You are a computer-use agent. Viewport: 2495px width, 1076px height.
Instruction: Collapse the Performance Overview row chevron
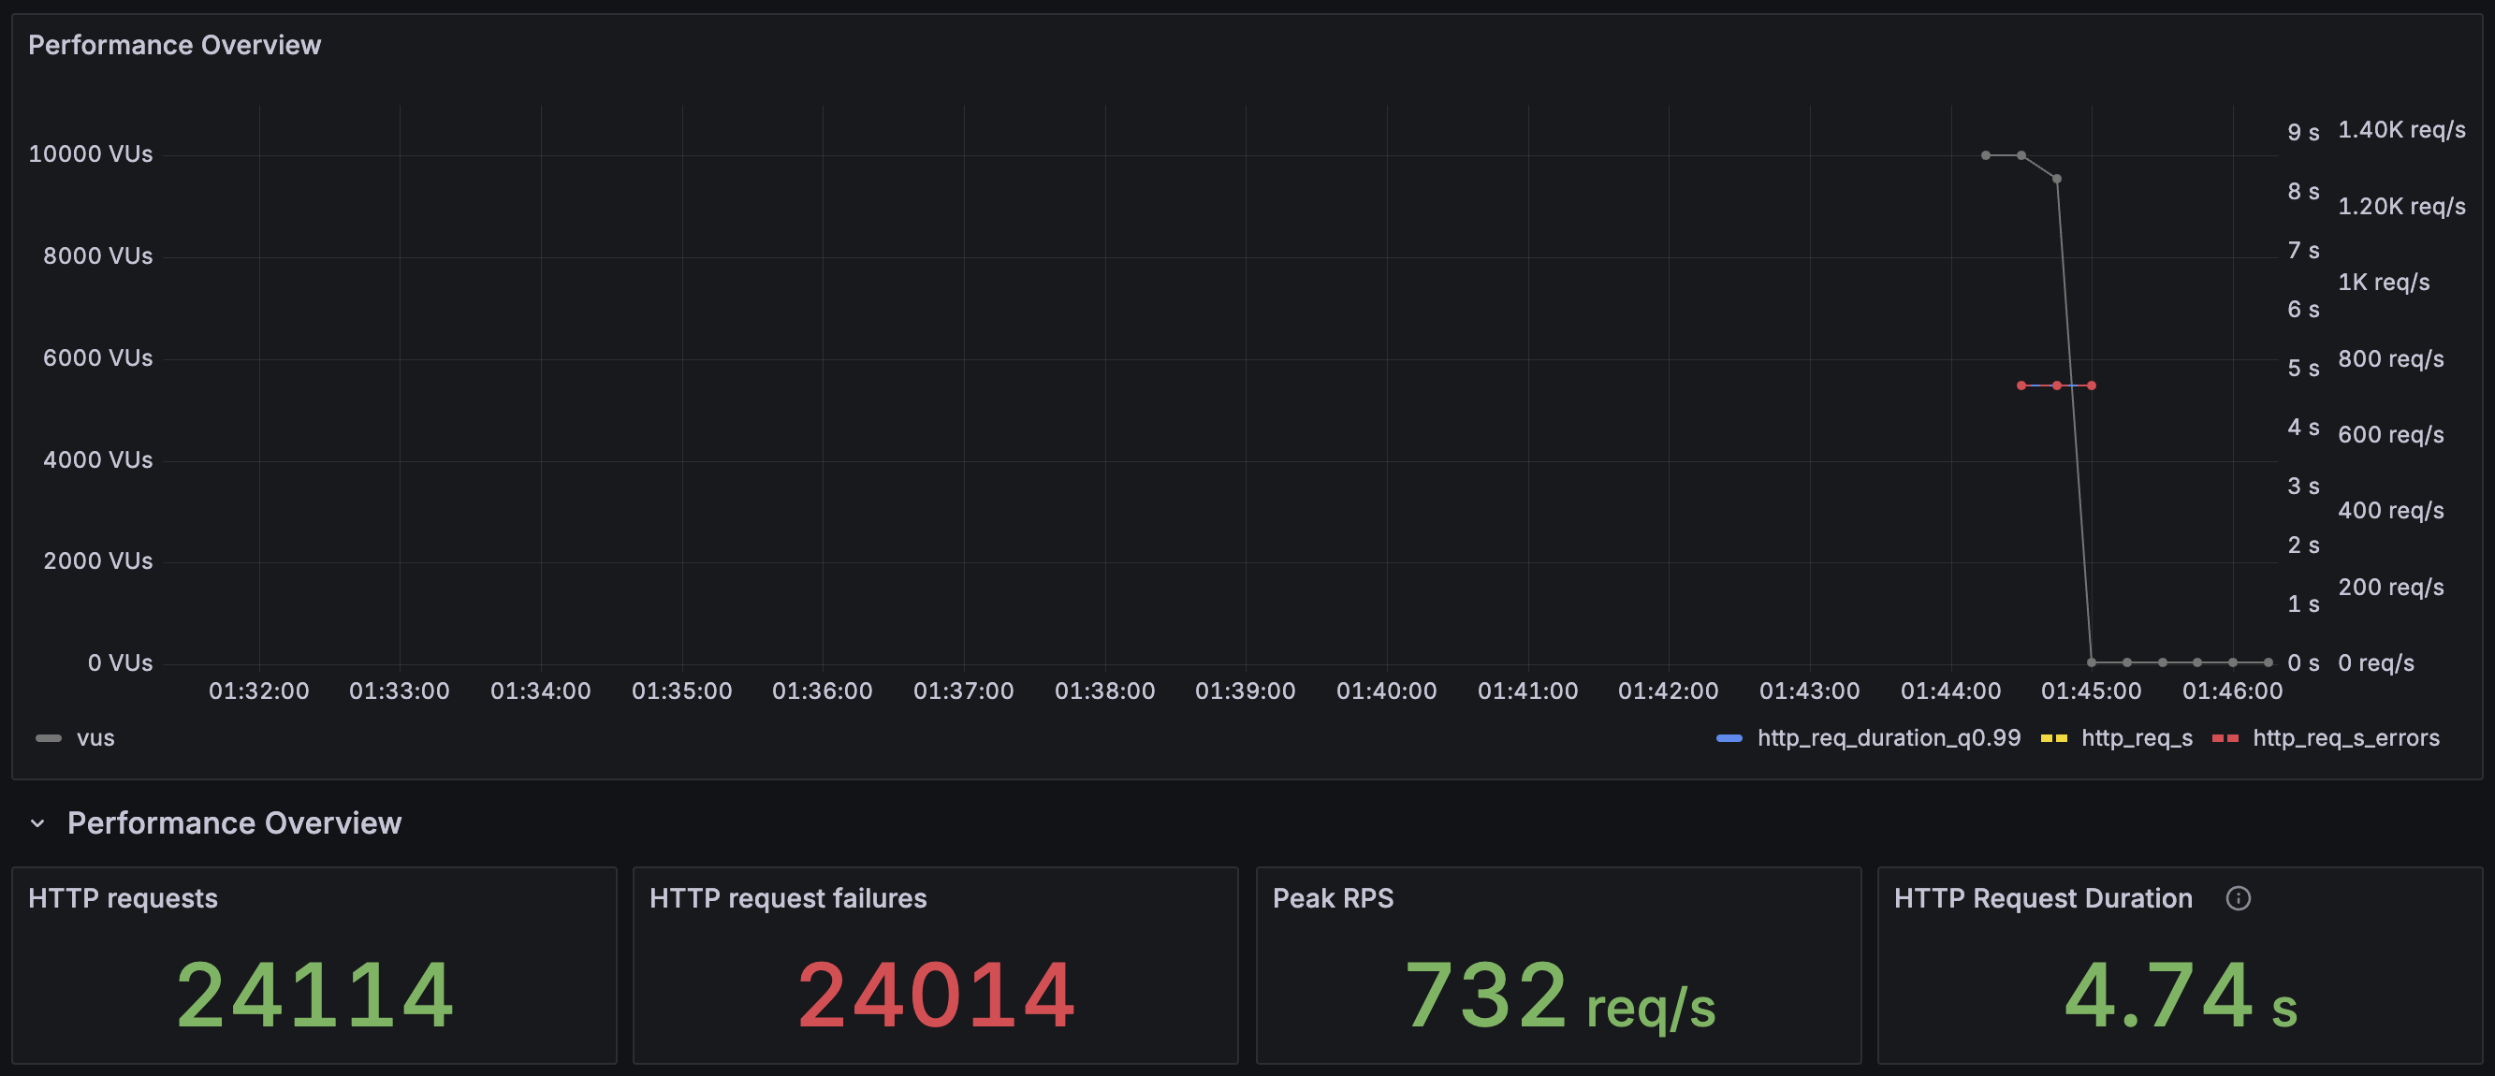tap(37, 823)
